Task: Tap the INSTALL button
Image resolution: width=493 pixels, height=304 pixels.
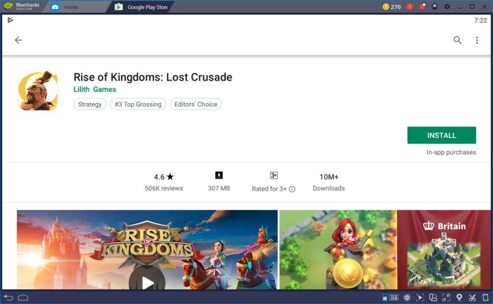Action: click(441, 135)
